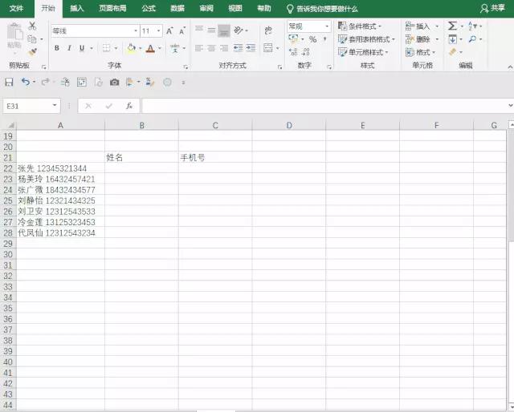The image size is (514, 412).
Task: Toggle Center alignment
Action: click(x=211, y=48)
